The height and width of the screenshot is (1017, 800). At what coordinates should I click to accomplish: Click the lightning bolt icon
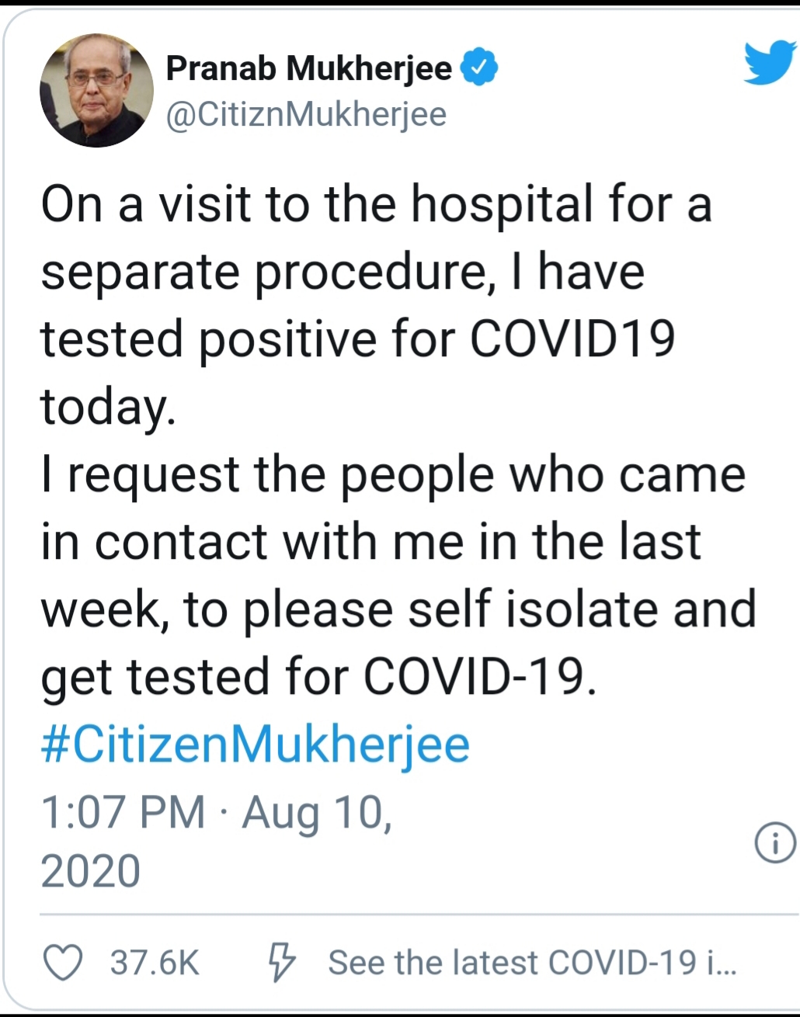[281, 963]
